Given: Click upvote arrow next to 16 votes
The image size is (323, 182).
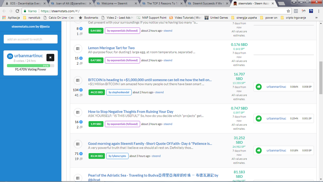Looking at the screenshot, I should coord(81,122).
